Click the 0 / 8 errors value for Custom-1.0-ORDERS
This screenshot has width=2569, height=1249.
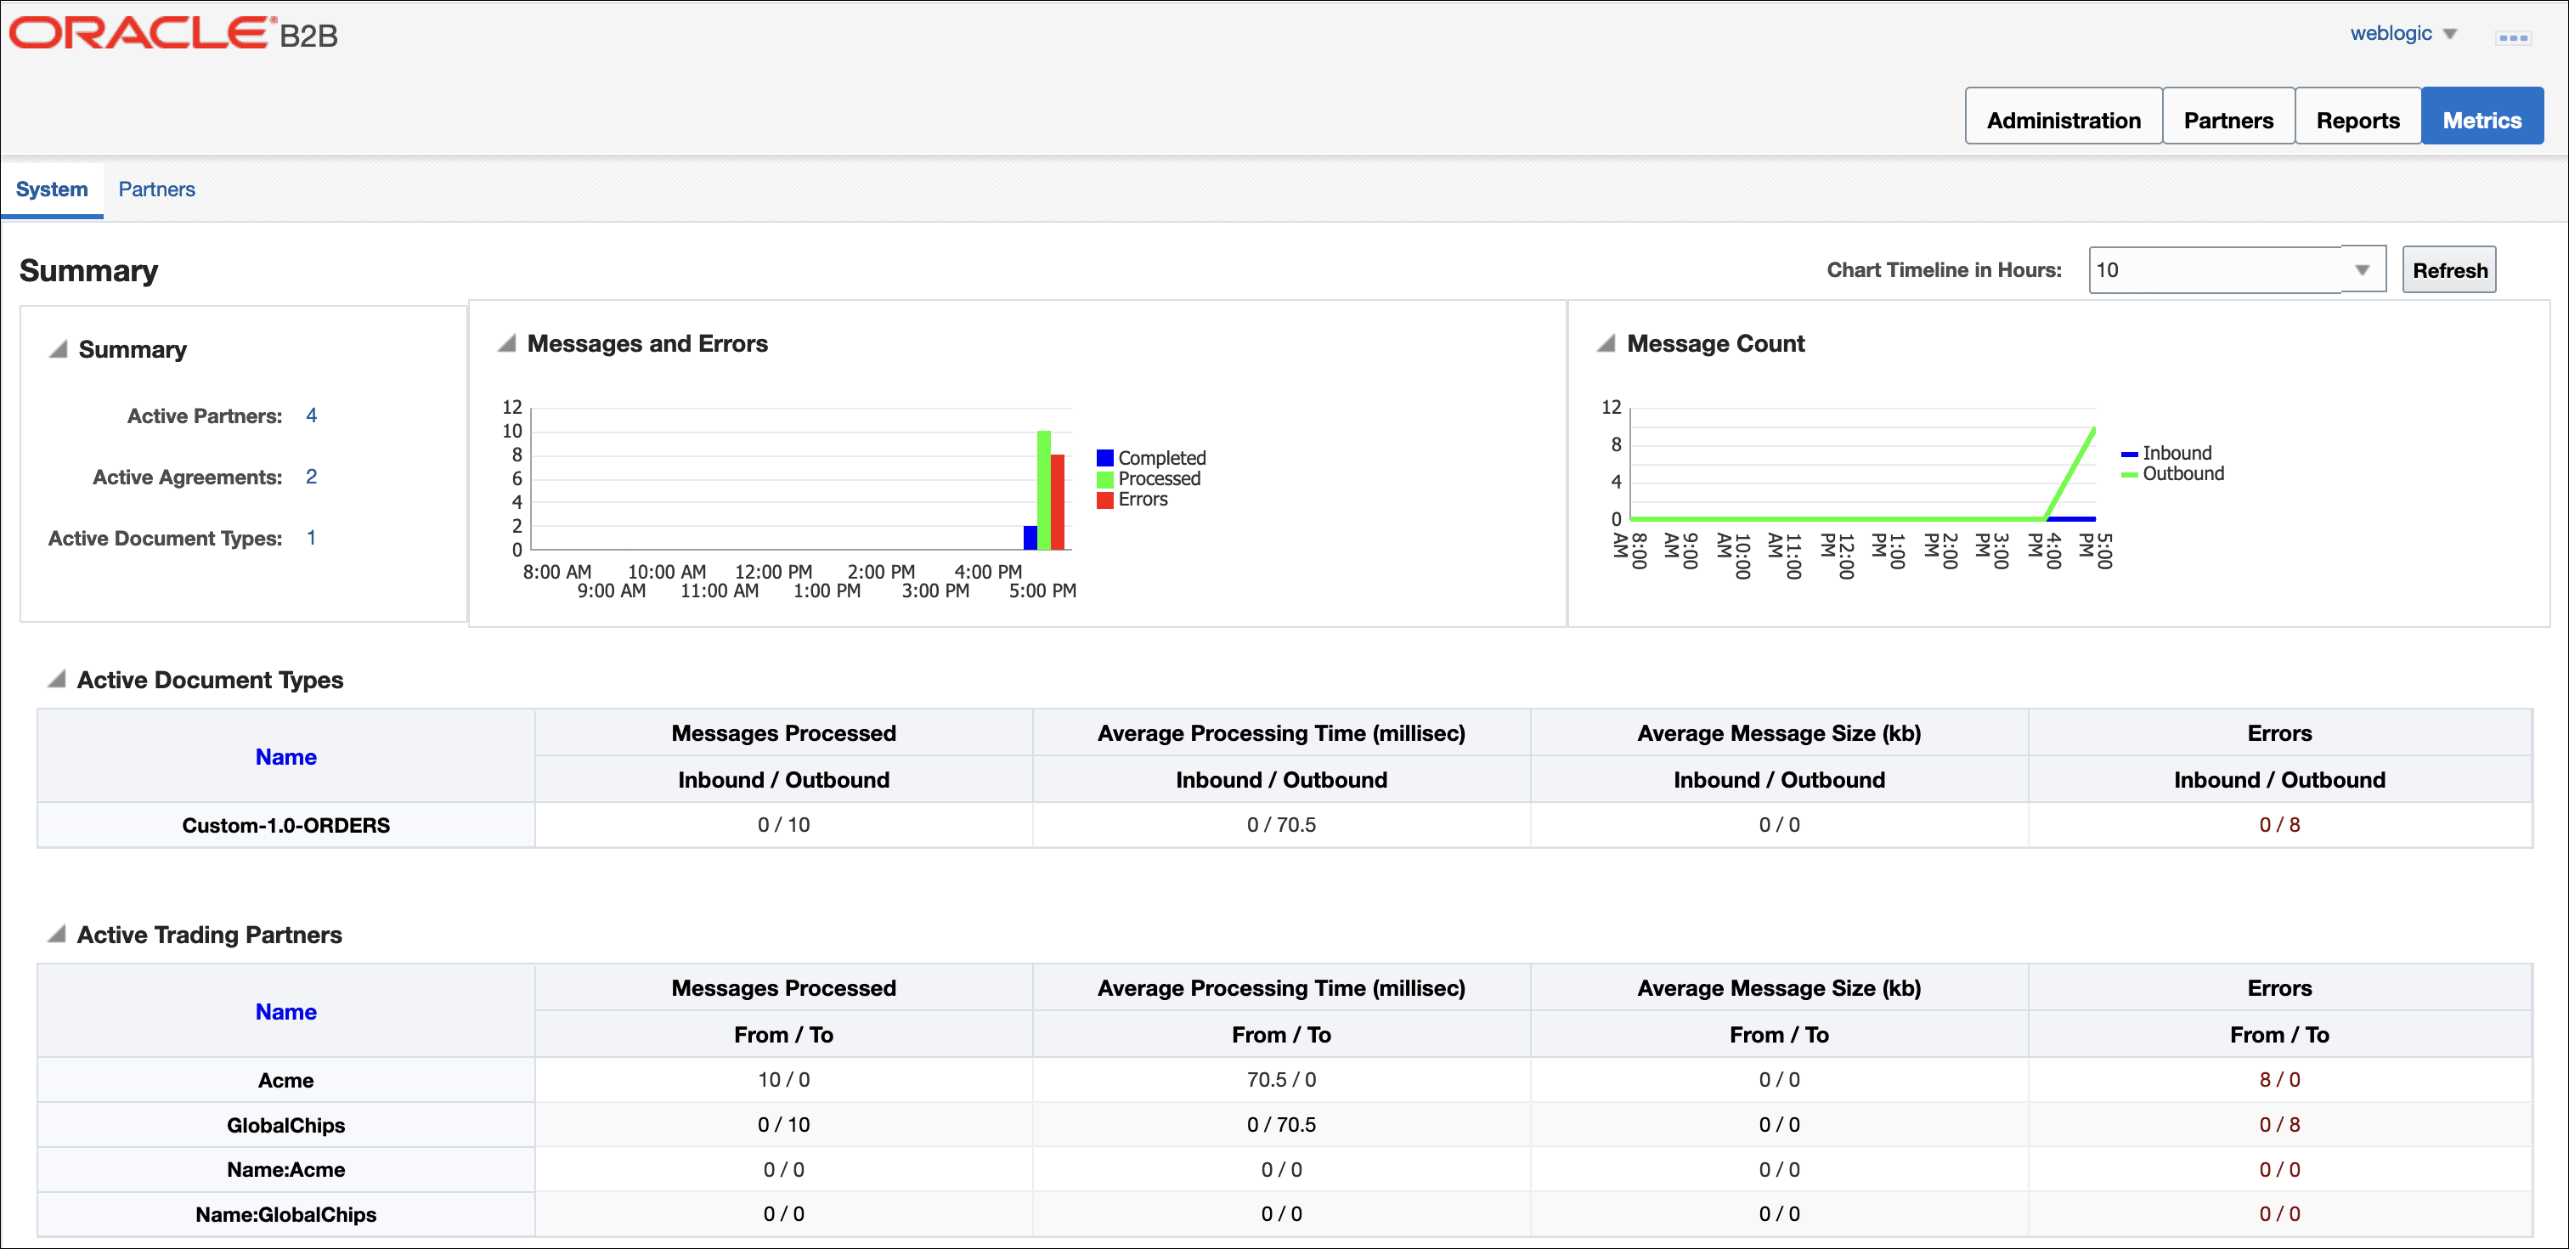[x=2280, y=825]
